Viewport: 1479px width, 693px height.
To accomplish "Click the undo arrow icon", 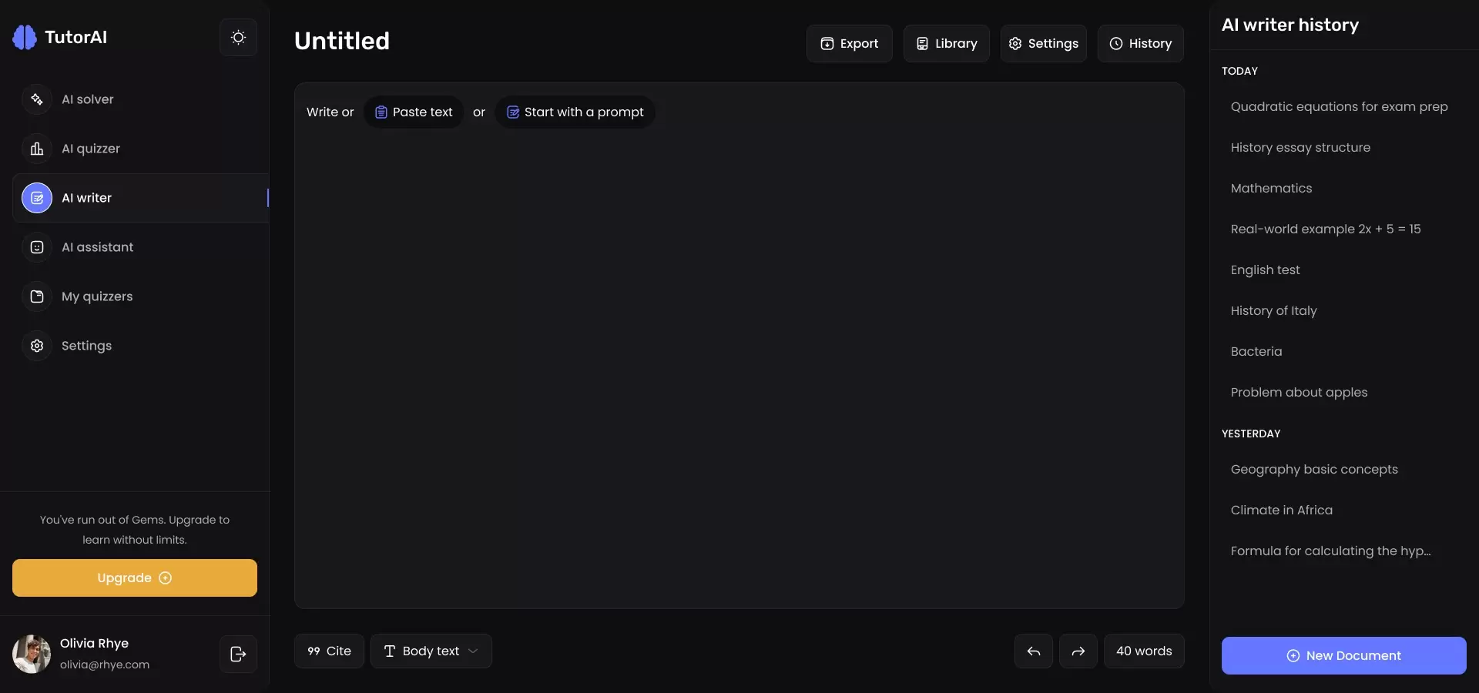I will 1033,651.
